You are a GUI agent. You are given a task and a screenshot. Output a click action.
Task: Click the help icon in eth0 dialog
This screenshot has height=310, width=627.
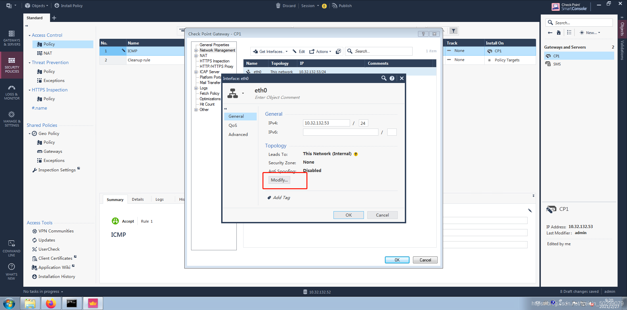[392, 78]
